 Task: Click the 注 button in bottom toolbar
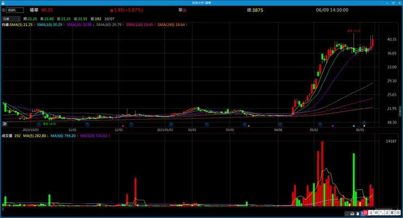click(371, 213)
